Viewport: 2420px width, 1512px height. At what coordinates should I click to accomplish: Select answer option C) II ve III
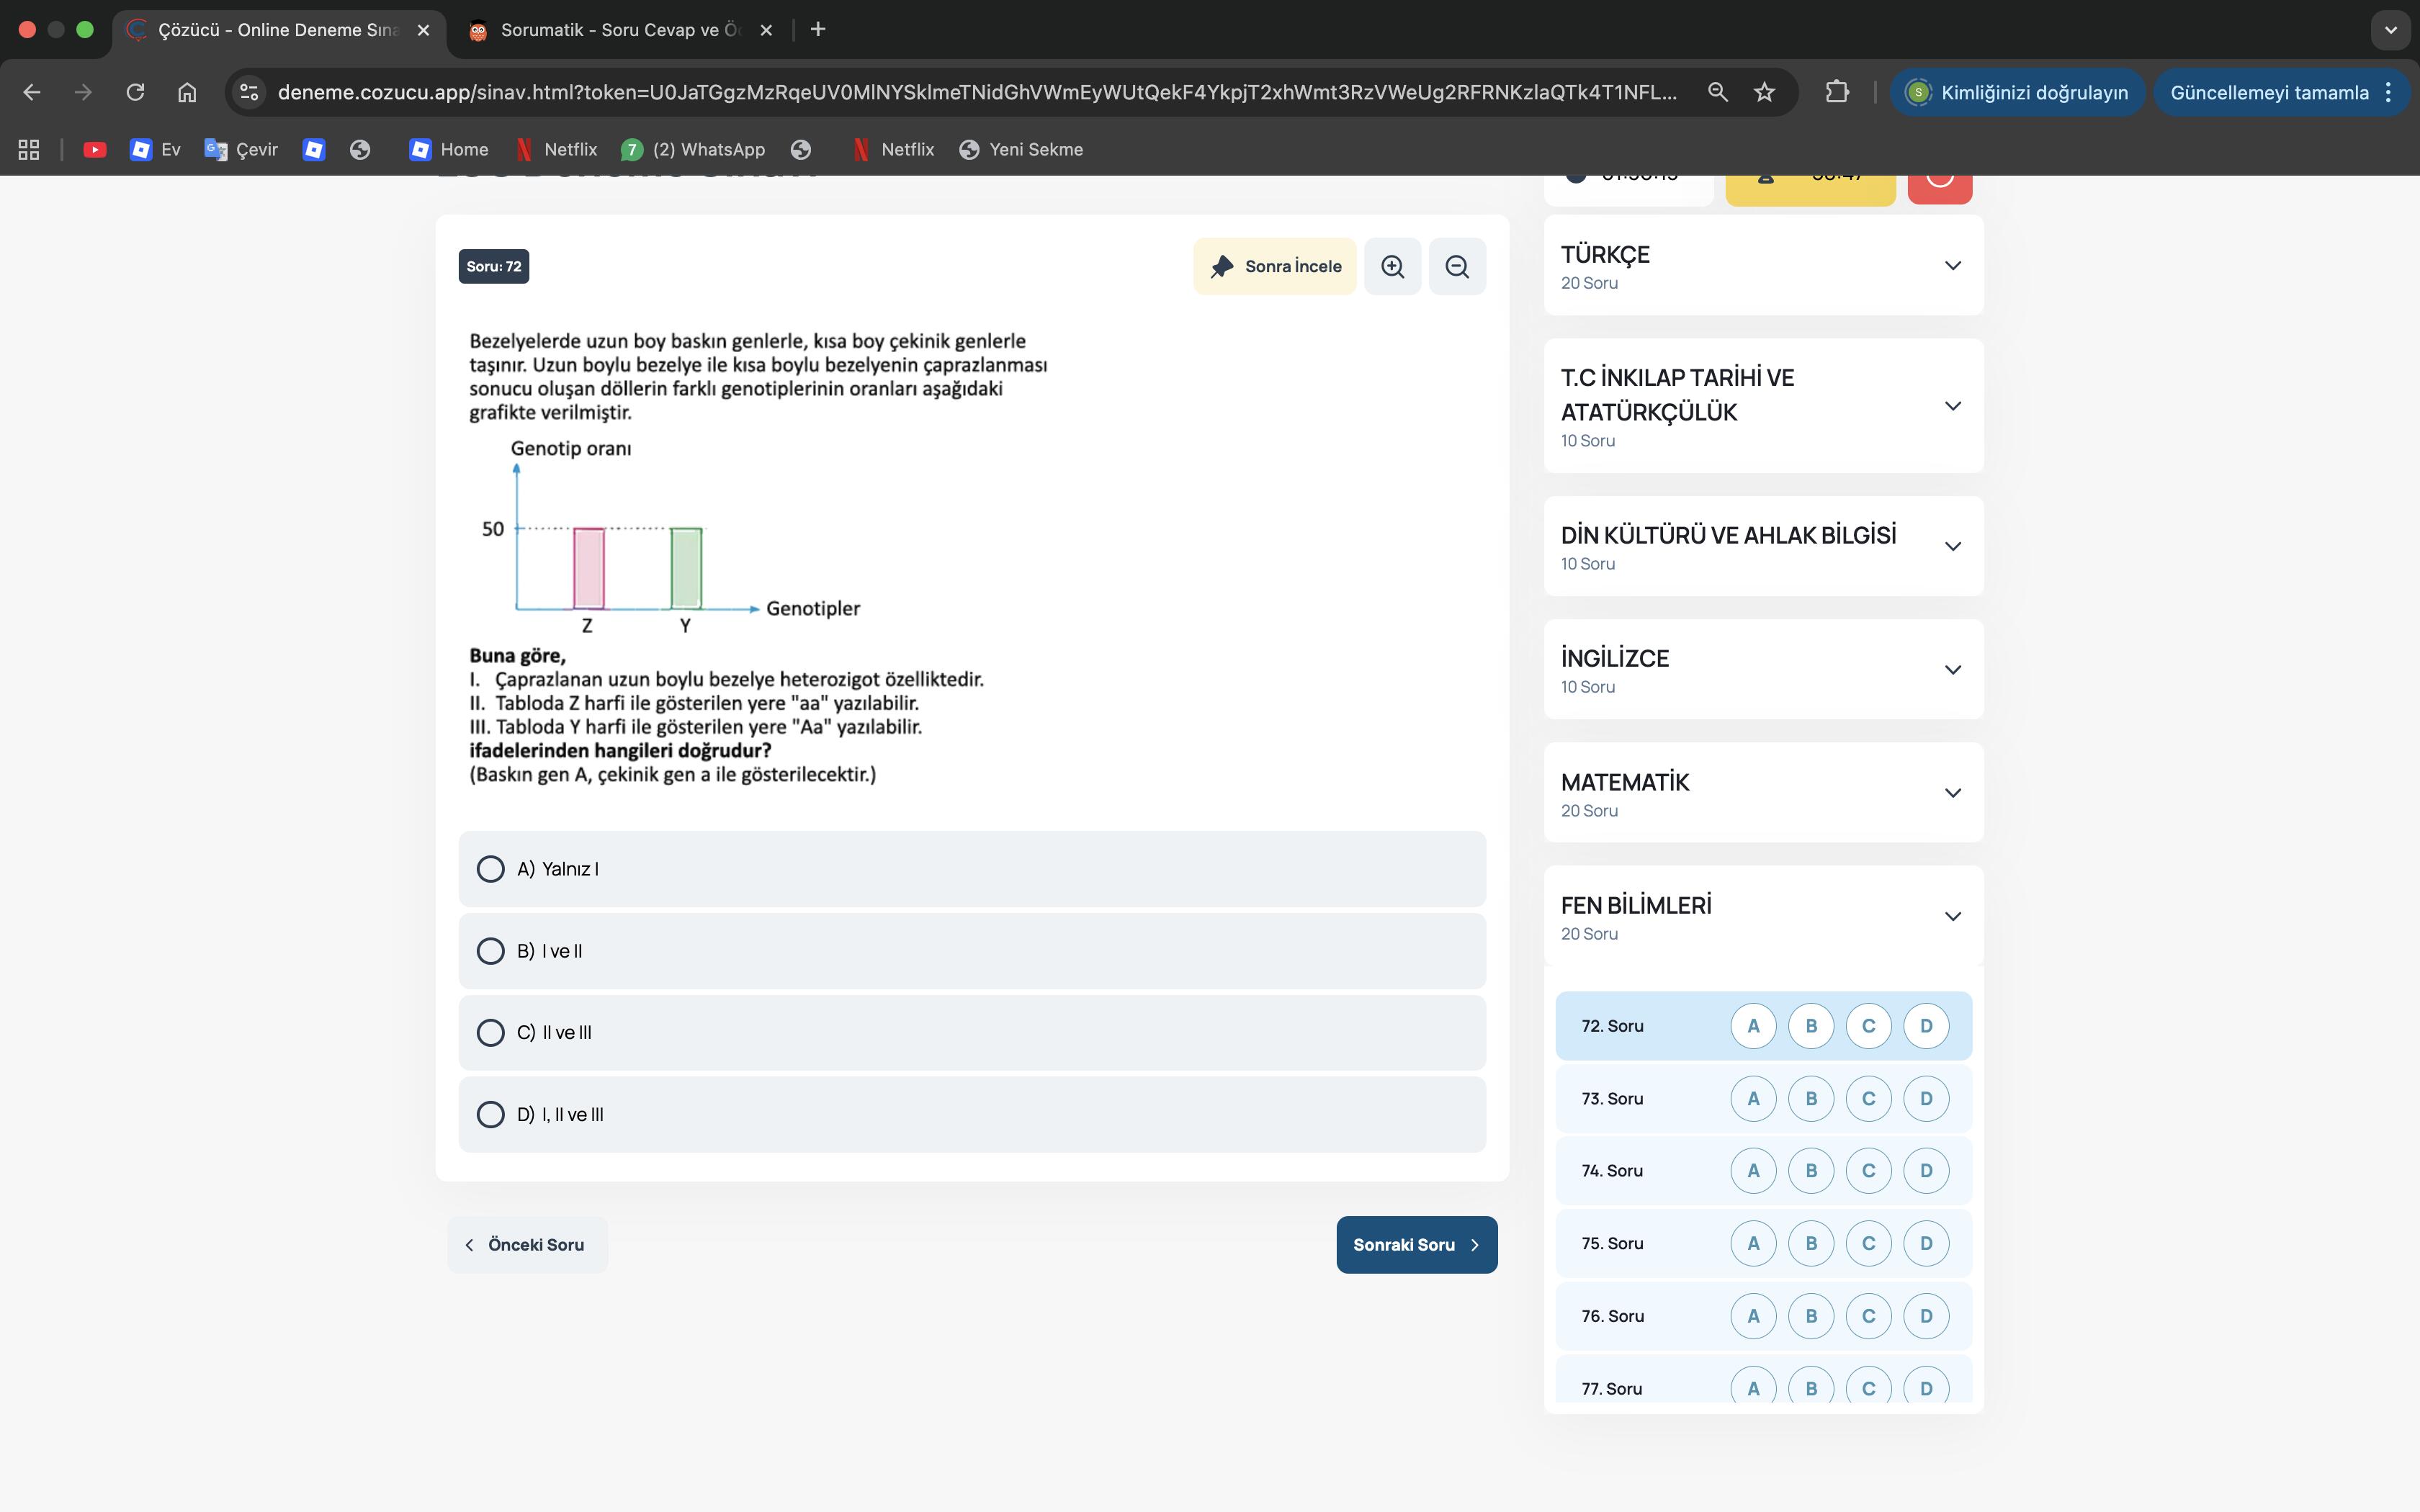click(490, 1032)
